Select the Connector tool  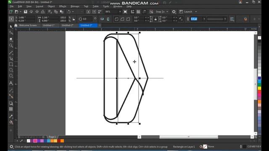[11, 96]
